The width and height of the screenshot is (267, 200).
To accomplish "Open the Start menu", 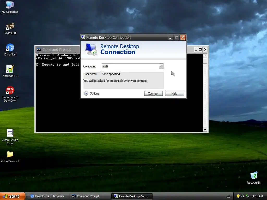I will point(13,196).
